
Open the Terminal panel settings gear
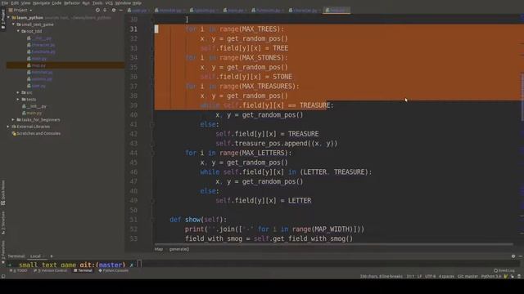point(513,256)
